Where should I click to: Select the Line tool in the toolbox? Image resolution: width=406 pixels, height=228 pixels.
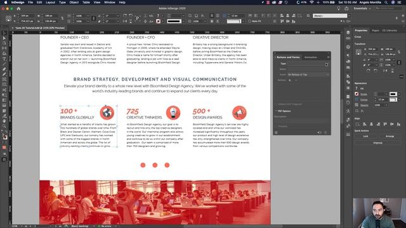coord(4,64)
